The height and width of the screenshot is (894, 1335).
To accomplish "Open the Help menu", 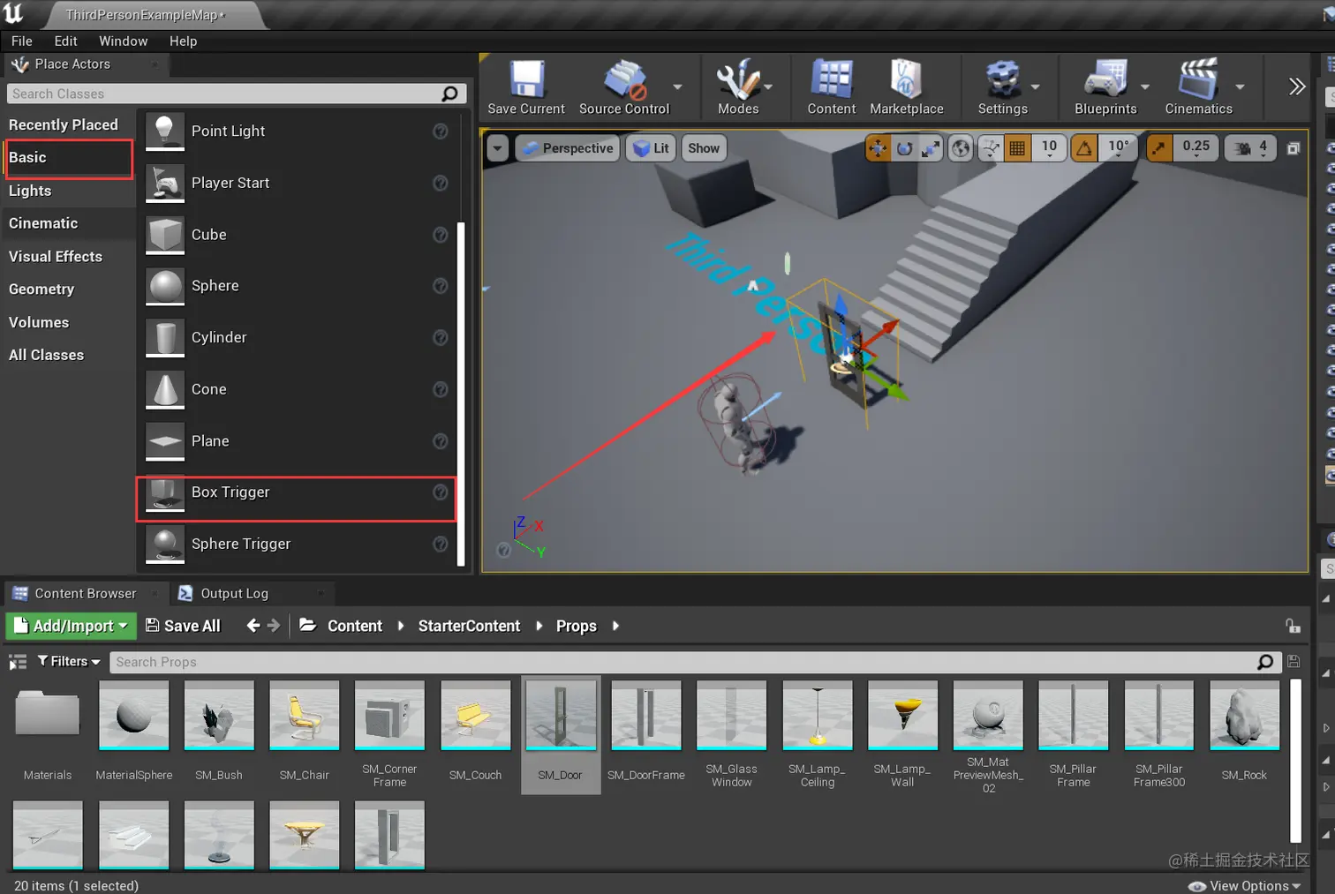I will (184, 41).
